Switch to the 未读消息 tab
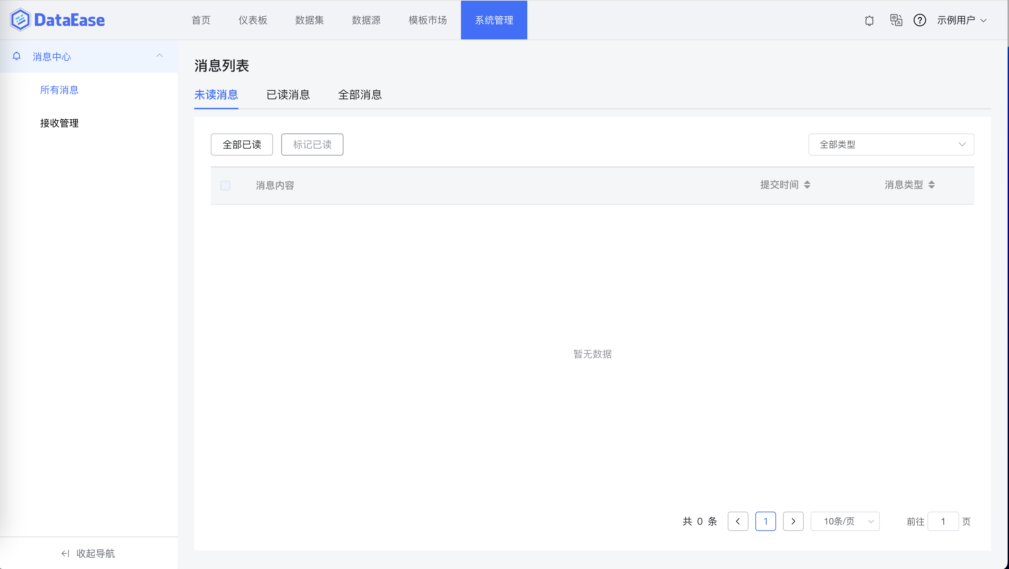This screenshot has width=1009, height=569. (216, 95)
